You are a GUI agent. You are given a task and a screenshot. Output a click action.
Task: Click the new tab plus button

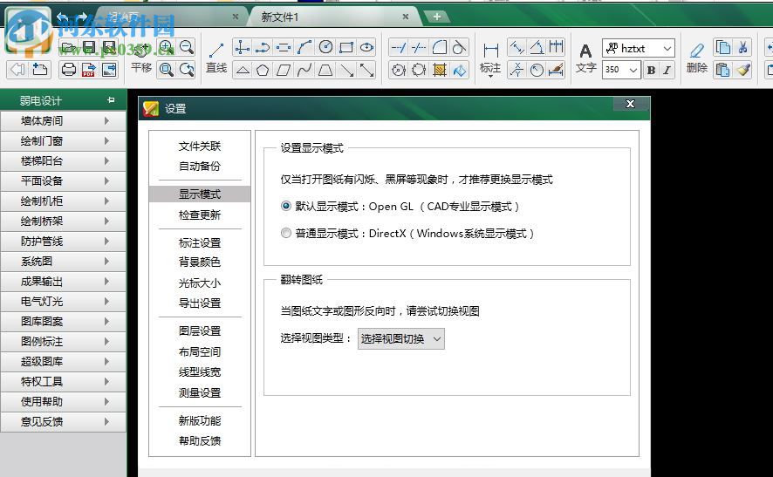[436, 17]
